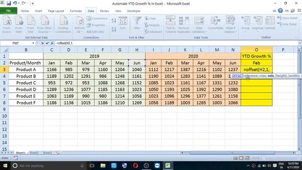Viewport: 302px width, 170px height.
Task: Open Existing Connections
Action: point(63,25)
